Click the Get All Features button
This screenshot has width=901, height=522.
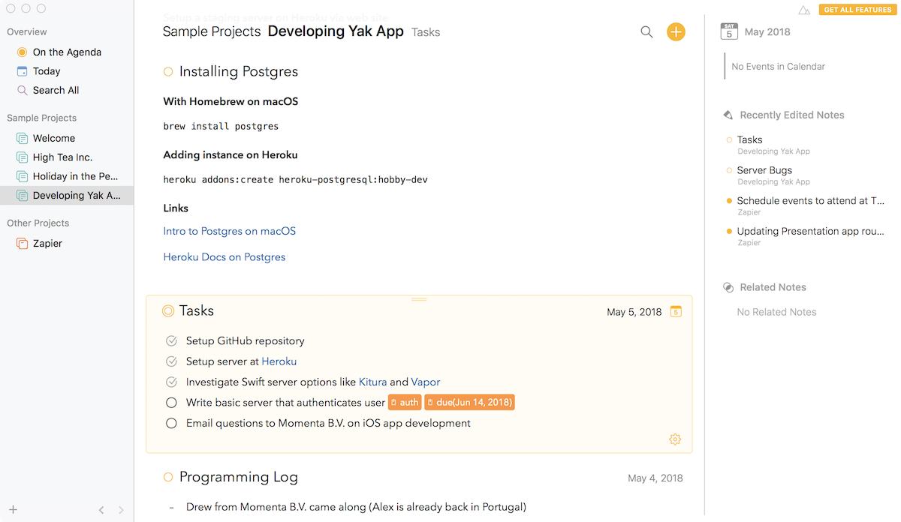pos(857,10)
